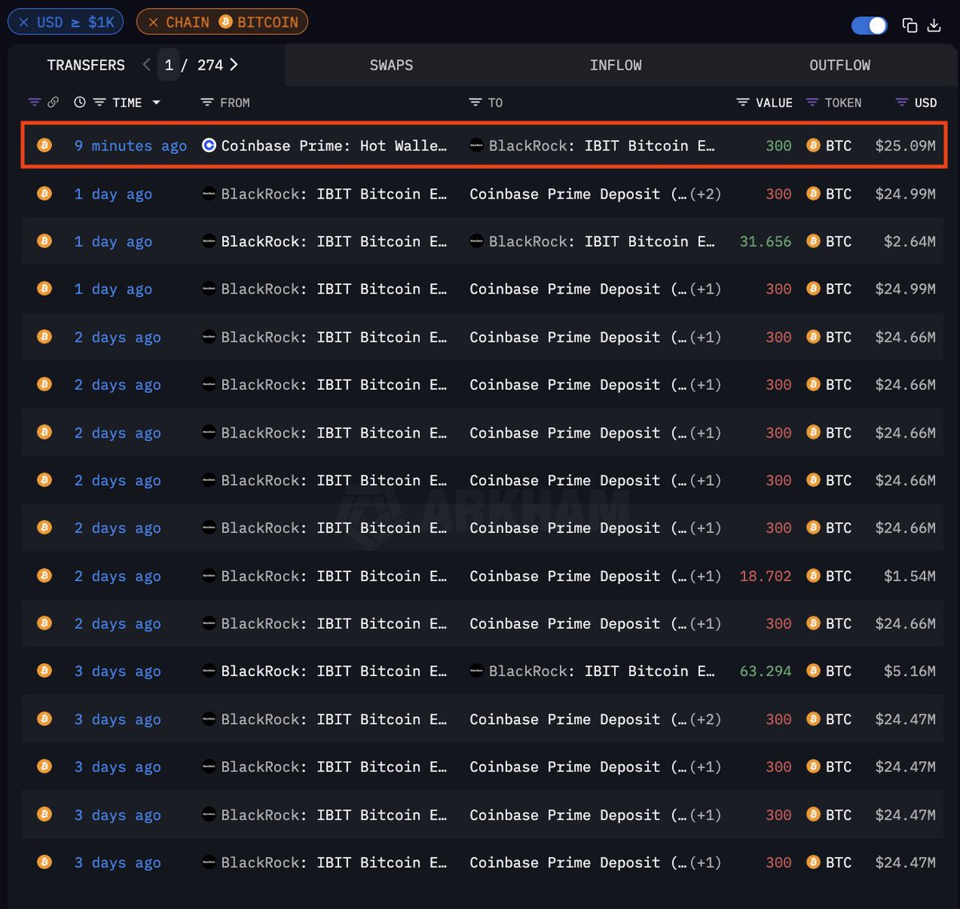Viewport: 960px width, 909px height.
Task: Click the next page chevron
Action: [x=233, y=65]
